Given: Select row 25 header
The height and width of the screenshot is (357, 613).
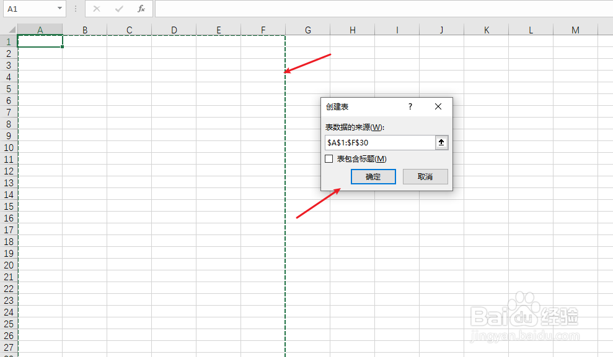Looking at the screenshot, I should 9,324.
